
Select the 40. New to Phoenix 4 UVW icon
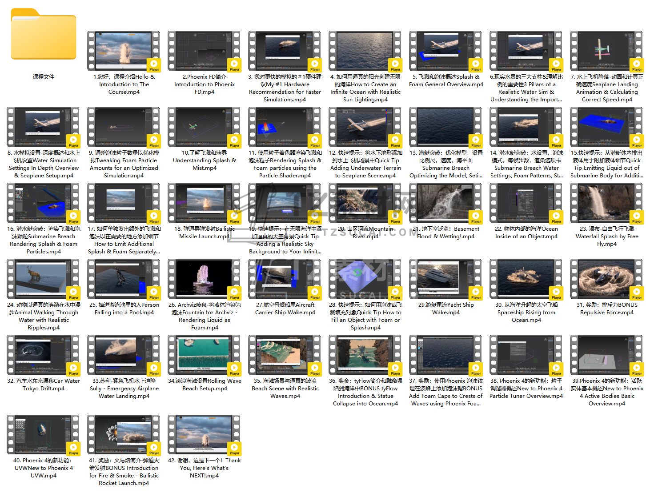[44, 435]
